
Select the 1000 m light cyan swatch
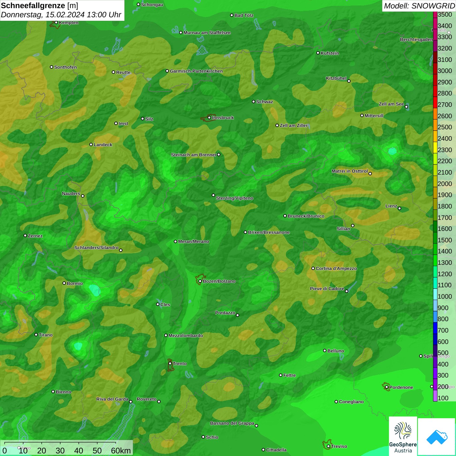[435, 294]
